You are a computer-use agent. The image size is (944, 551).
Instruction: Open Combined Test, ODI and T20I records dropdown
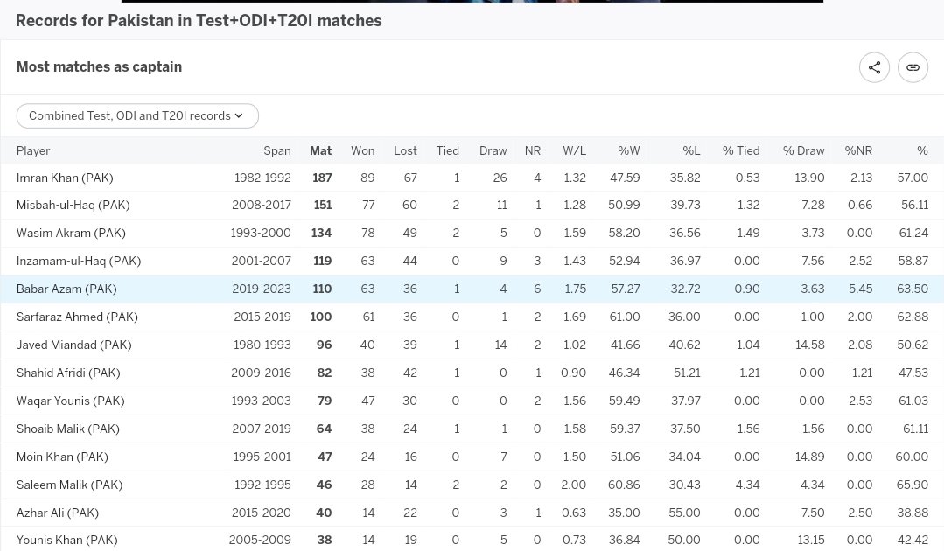(x=137, y=116)
